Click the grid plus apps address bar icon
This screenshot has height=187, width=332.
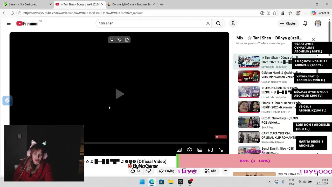[268, 13]
